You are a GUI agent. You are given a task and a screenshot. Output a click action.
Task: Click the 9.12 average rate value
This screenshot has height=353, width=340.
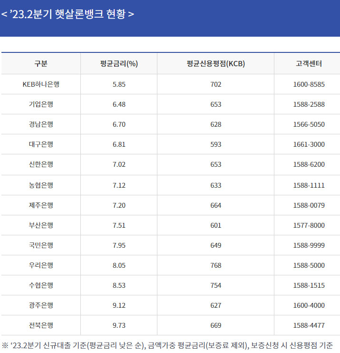point(119,305)
